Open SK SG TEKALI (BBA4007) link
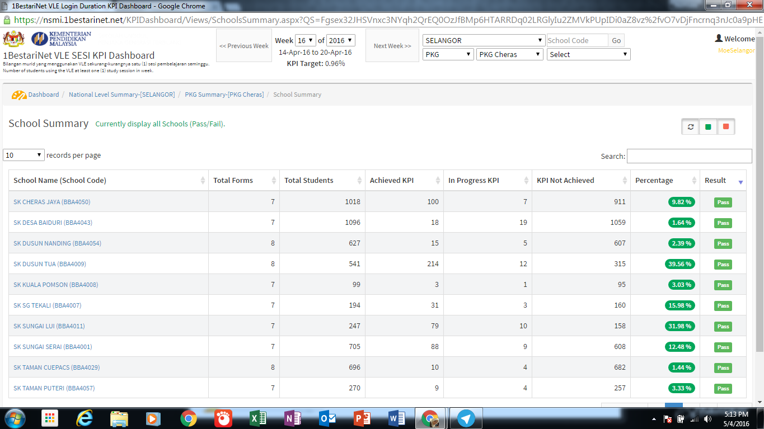 (48, 305)
